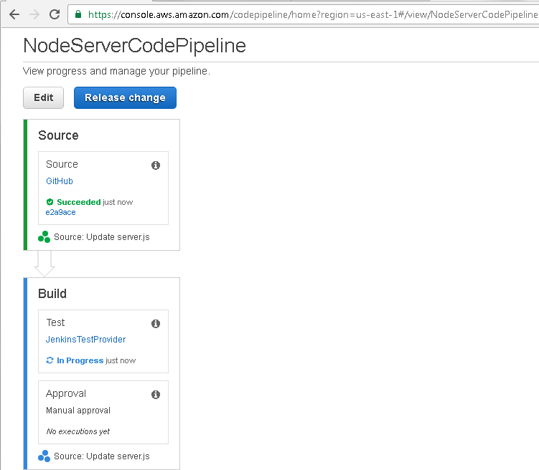Go back using the browser back arrow
Screen dimensions: 539x470
14,14
